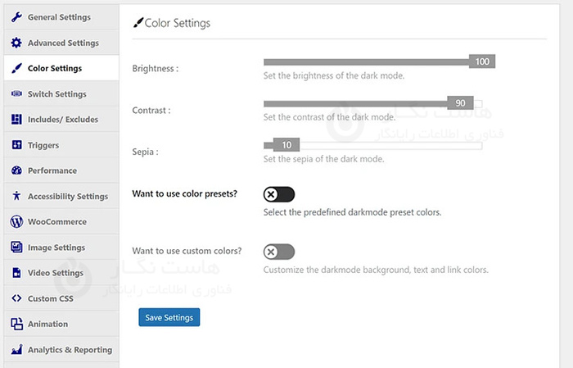Click the Video Settings film icon
Screen dimensions: 573x368
16,273
